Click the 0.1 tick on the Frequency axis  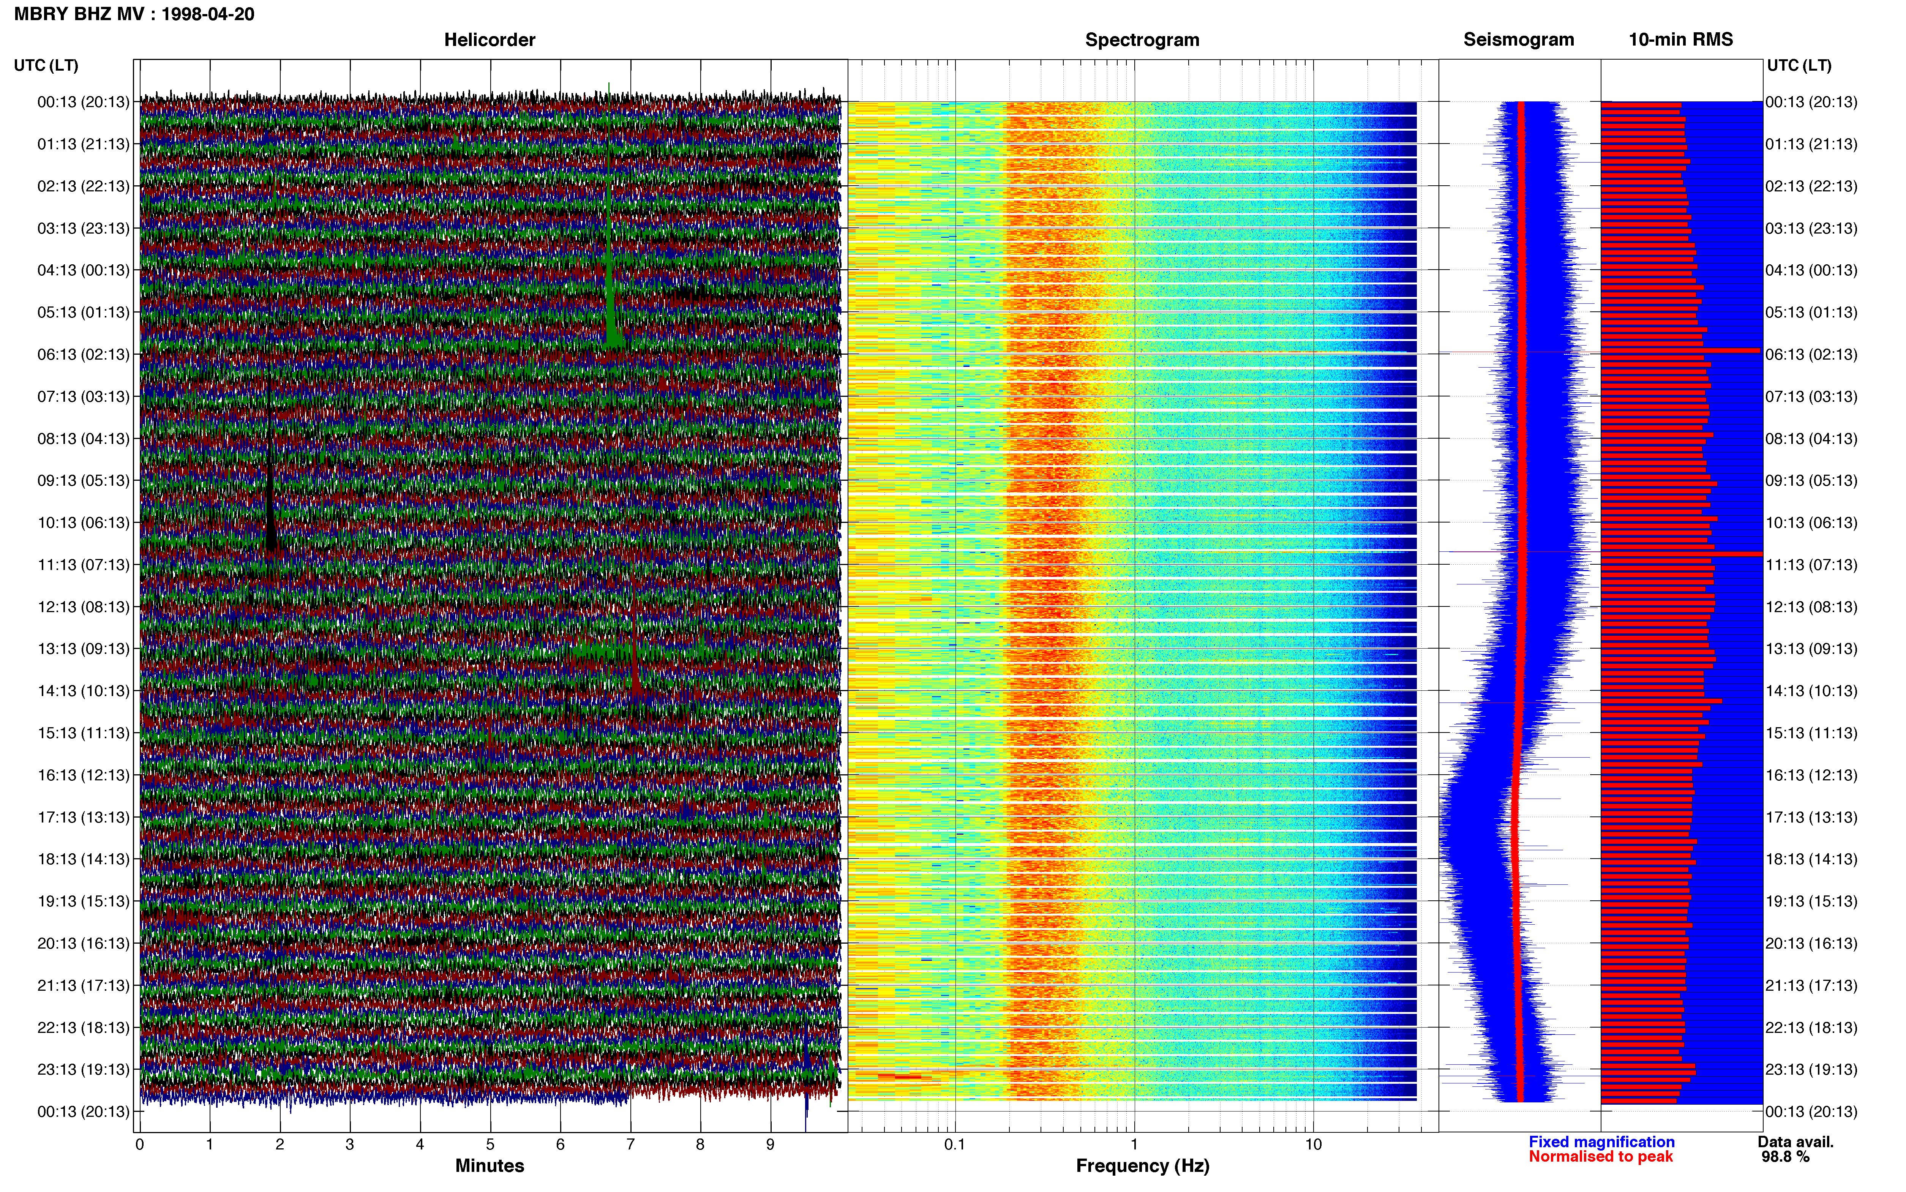click(x=955, y=1144)
